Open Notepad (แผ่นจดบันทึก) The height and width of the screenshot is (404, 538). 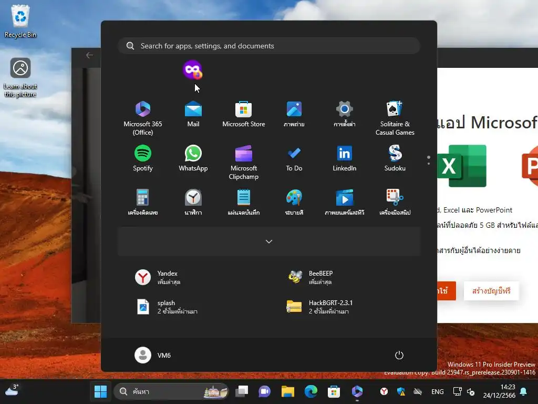(244, 202)
